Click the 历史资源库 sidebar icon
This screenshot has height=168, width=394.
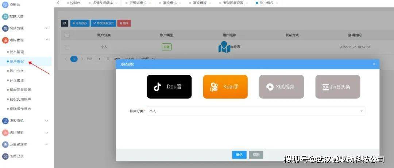click(5, 144)
